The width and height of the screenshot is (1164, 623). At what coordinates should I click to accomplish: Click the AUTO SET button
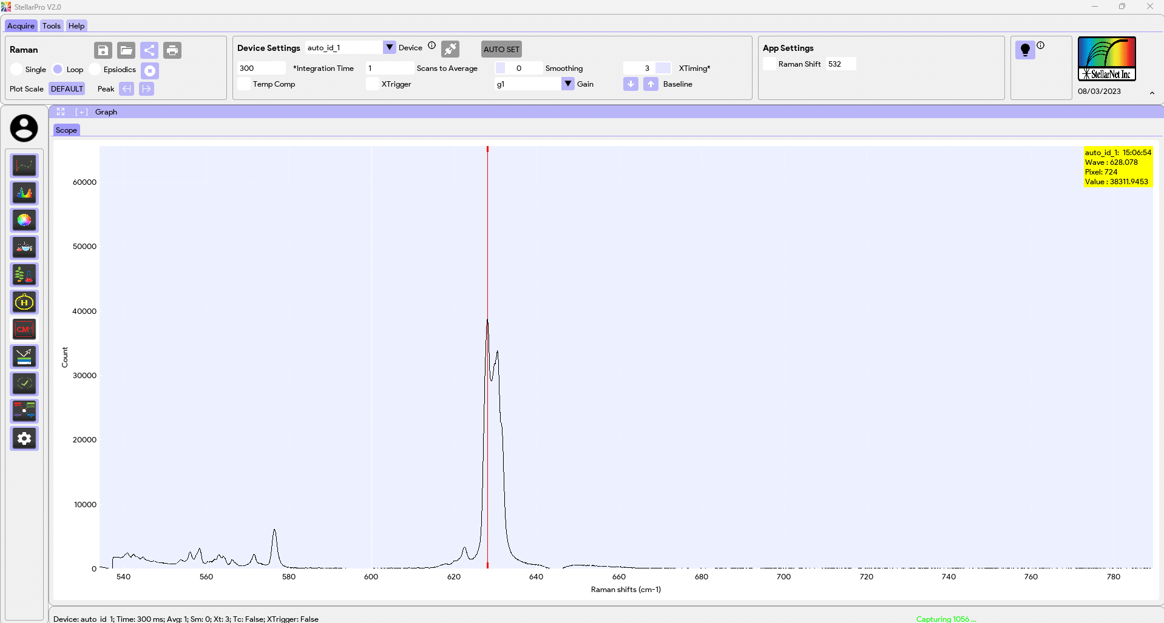(x=501, y=49)
